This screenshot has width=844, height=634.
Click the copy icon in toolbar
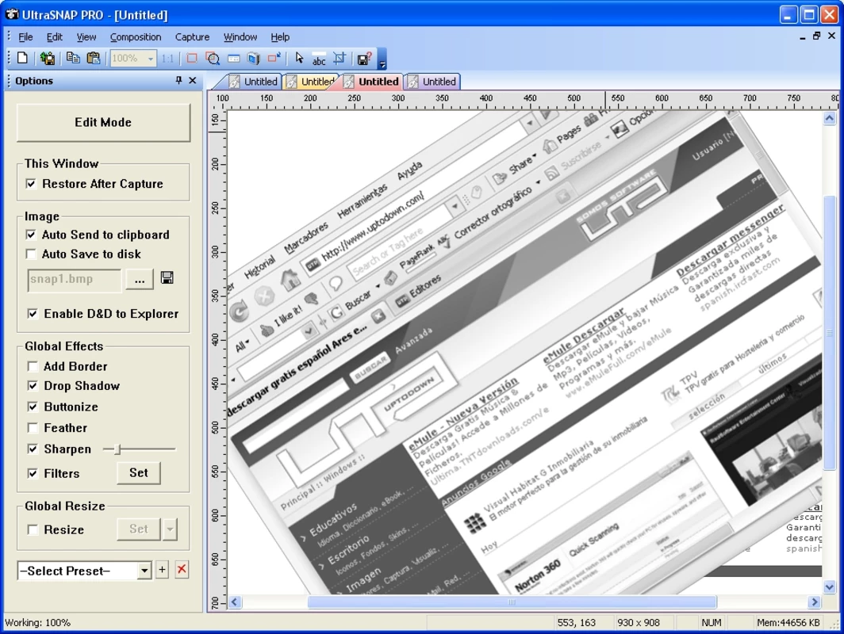(x=73, y=58)
